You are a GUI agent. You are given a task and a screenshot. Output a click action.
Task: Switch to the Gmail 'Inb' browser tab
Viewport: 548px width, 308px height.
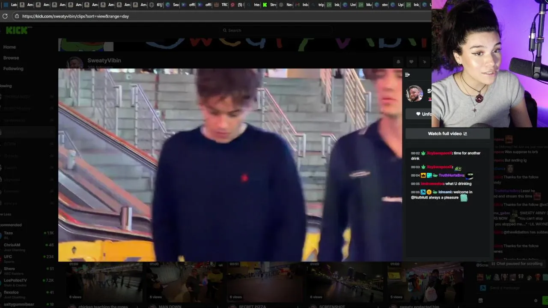[302, 5]
